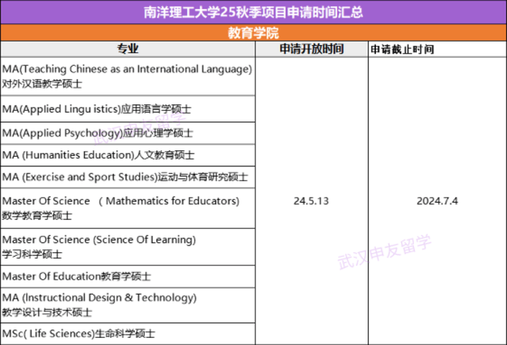Click the 学习科学硕士 text line
The width and height of the screenshot is (507, 345).
pos(32,254)
